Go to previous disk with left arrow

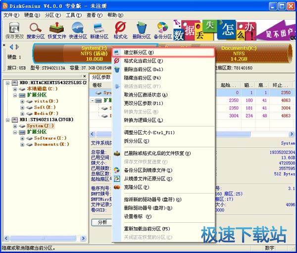(11, 47)
